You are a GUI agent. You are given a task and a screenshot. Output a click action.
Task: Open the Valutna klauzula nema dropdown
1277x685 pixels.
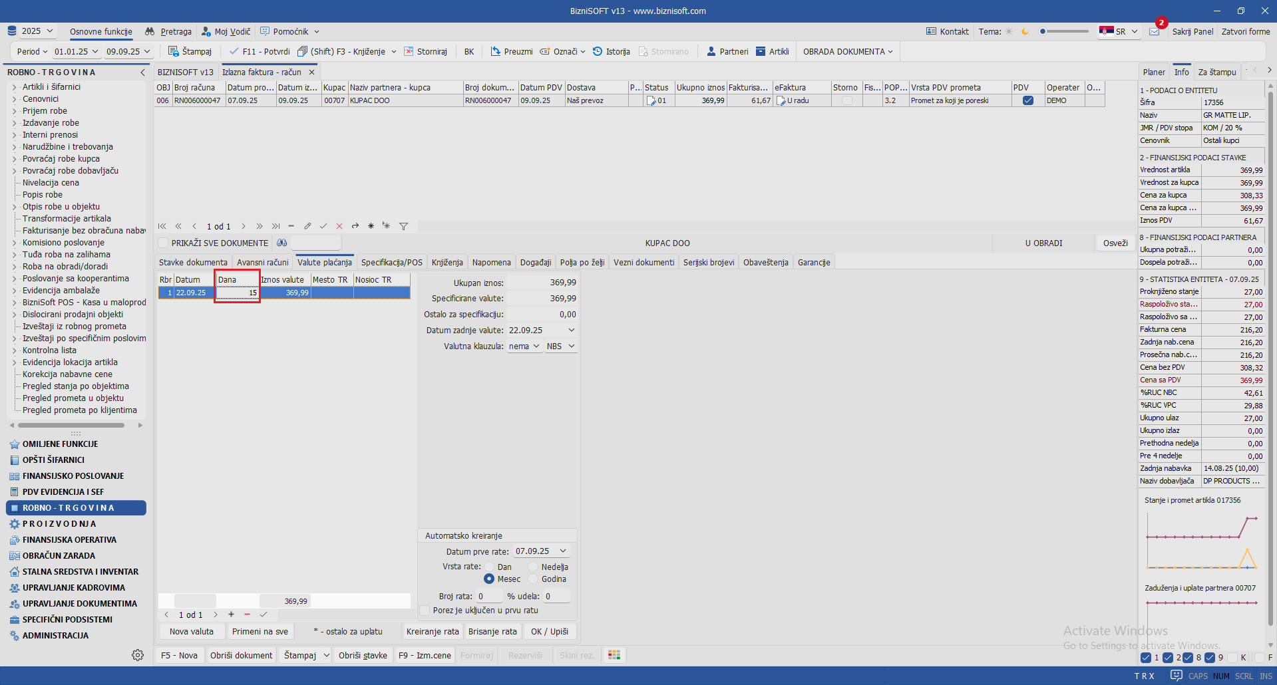524,346
